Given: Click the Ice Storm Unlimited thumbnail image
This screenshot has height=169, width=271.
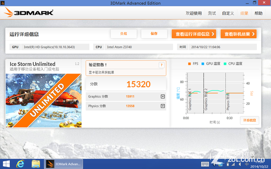Looking at the screenshot, I should point(44,101).
